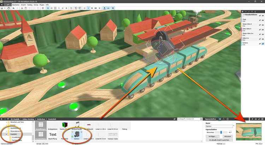Screen dimensions: 265x145
Task: Open the clock time settings icon
Action: point(71,8)
